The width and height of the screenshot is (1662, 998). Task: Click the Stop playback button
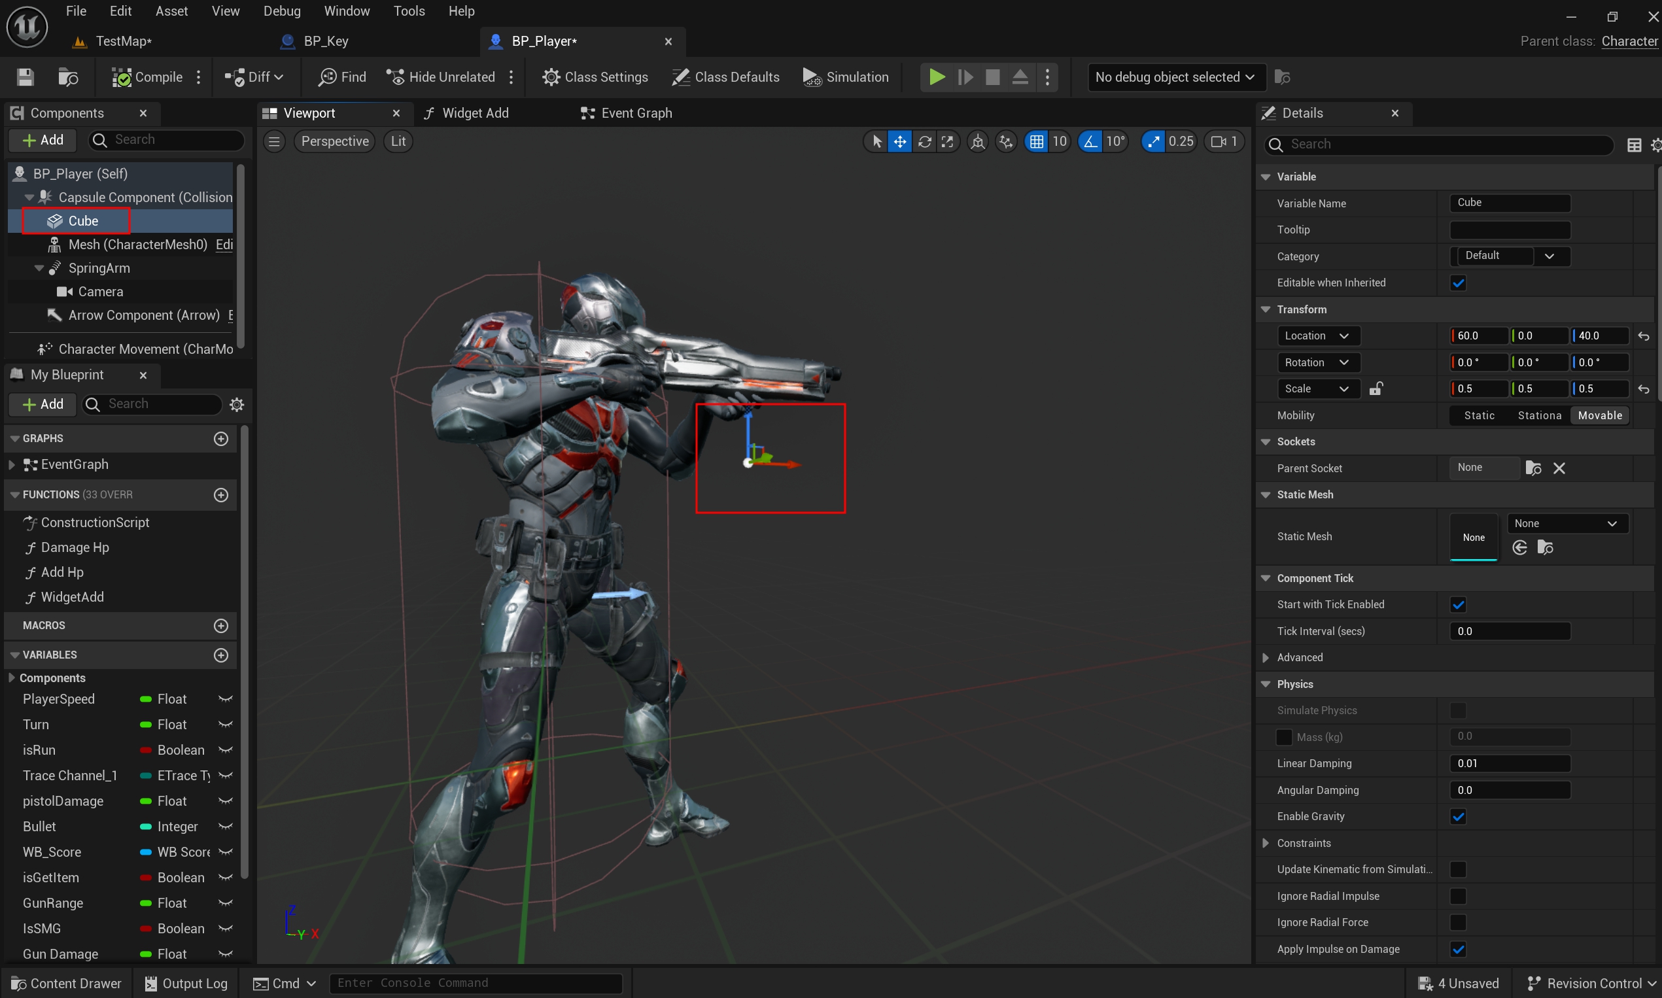[992, 77]
